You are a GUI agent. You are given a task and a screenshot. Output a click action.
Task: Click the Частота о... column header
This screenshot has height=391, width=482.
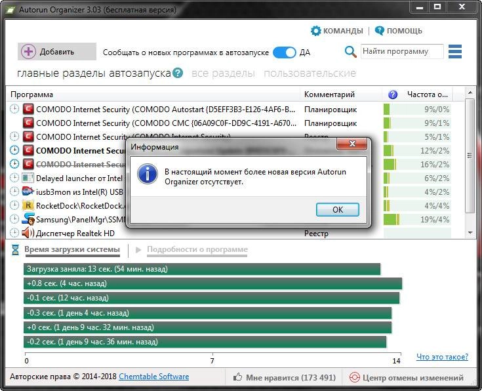coord(428,94)
